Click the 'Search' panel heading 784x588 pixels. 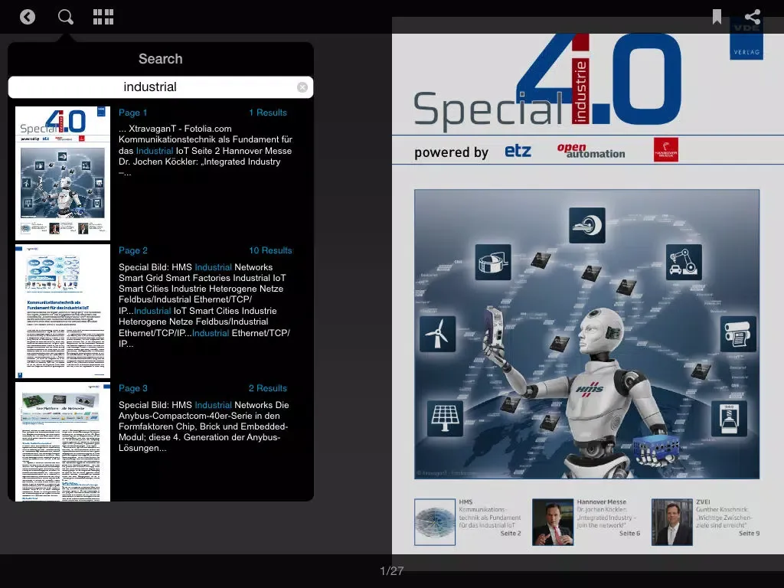[x=161, y=59]
